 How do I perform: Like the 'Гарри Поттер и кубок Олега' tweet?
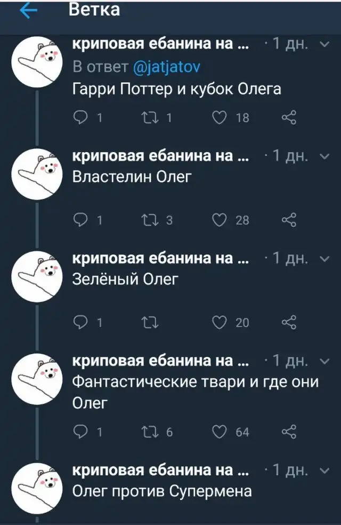tap(220, 118)
